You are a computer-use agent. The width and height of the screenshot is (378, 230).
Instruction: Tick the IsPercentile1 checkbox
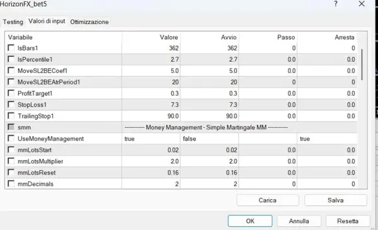11,59
